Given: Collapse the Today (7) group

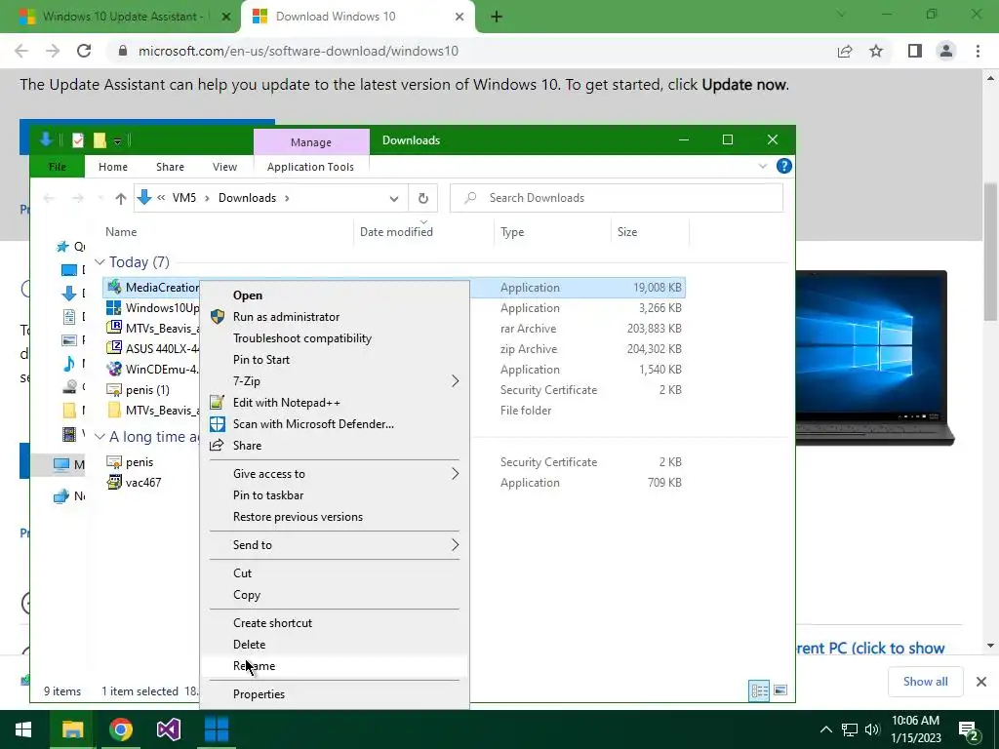Looking at the screenshot, I should [x=100, y=262].
